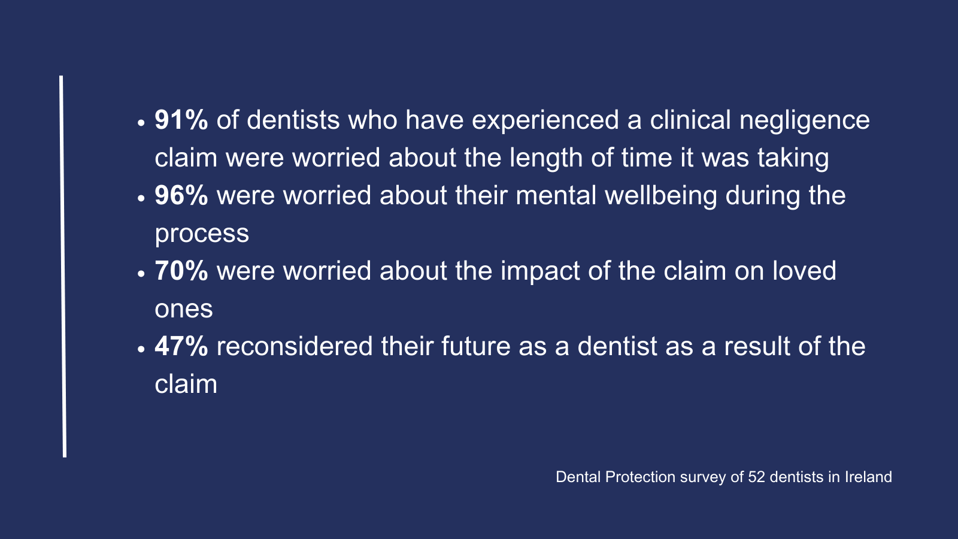Click the bullet before 91%
Viewport: 958px width, 539px height.
pyautogui.click(x=141, y=122)
